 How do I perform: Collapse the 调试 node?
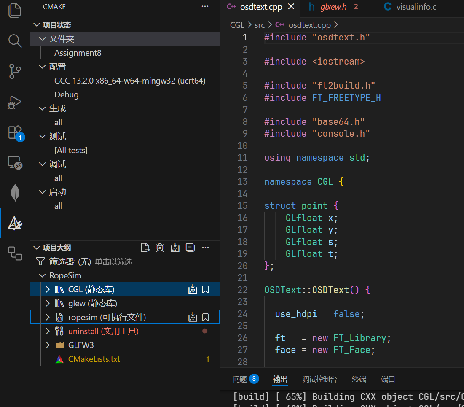[x=42, y=164]
